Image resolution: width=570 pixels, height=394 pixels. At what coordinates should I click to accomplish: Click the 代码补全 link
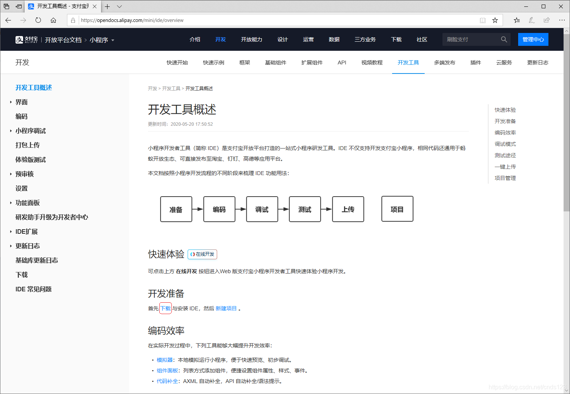(x=167, y=381)
